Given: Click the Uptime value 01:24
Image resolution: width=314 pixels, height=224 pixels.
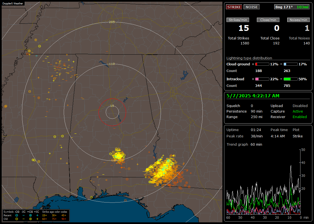Looking at the screenshot, I should point(256,130).
